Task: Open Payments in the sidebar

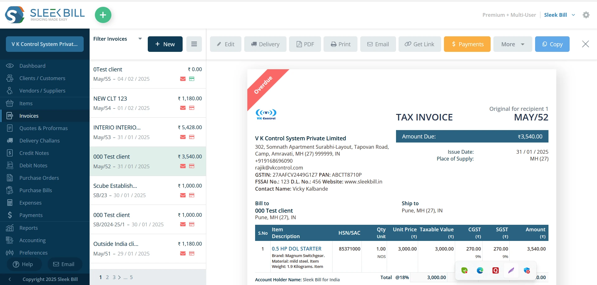Action: click(45, 215)
